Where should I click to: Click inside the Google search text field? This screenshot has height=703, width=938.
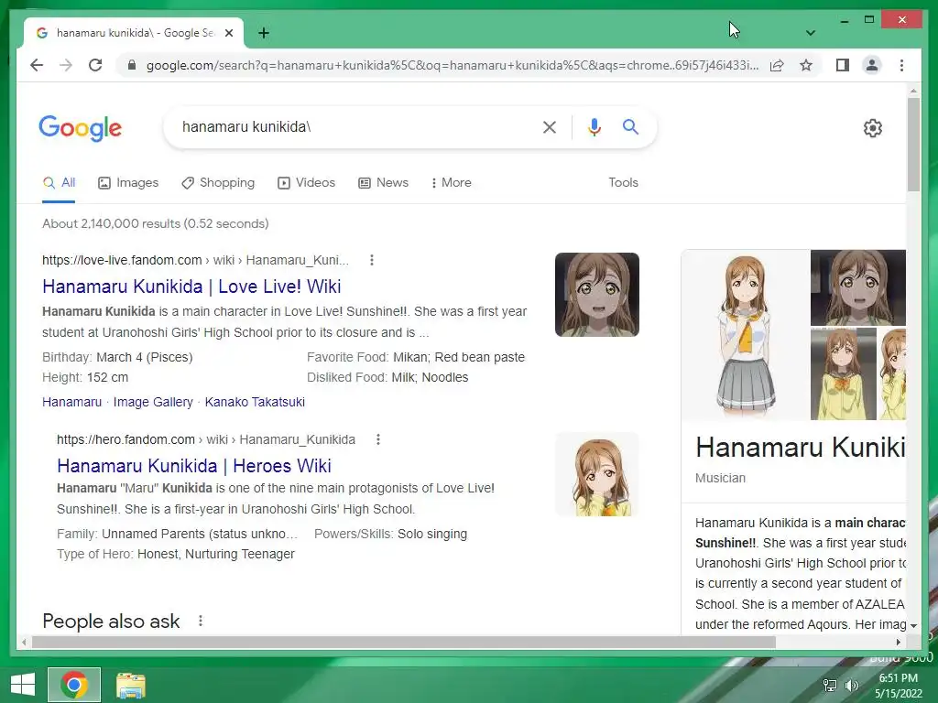pos(353,126)
